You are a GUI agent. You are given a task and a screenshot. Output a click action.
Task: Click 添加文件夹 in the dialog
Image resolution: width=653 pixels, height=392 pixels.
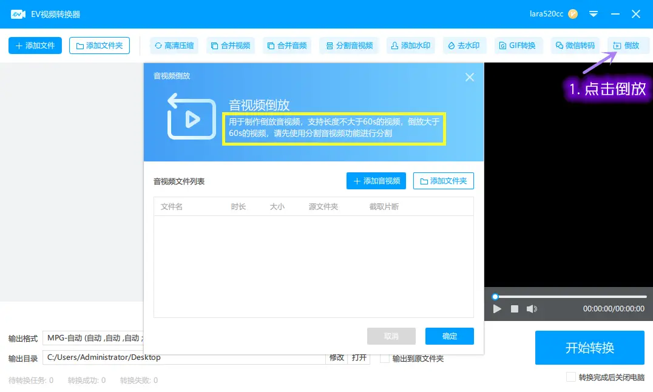click(x=443, y=181)
